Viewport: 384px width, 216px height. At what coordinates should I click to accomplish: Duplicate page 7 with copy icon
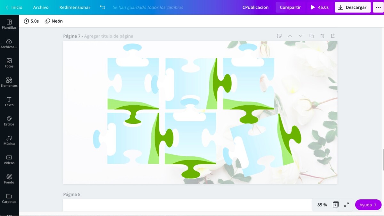(311, 36)
